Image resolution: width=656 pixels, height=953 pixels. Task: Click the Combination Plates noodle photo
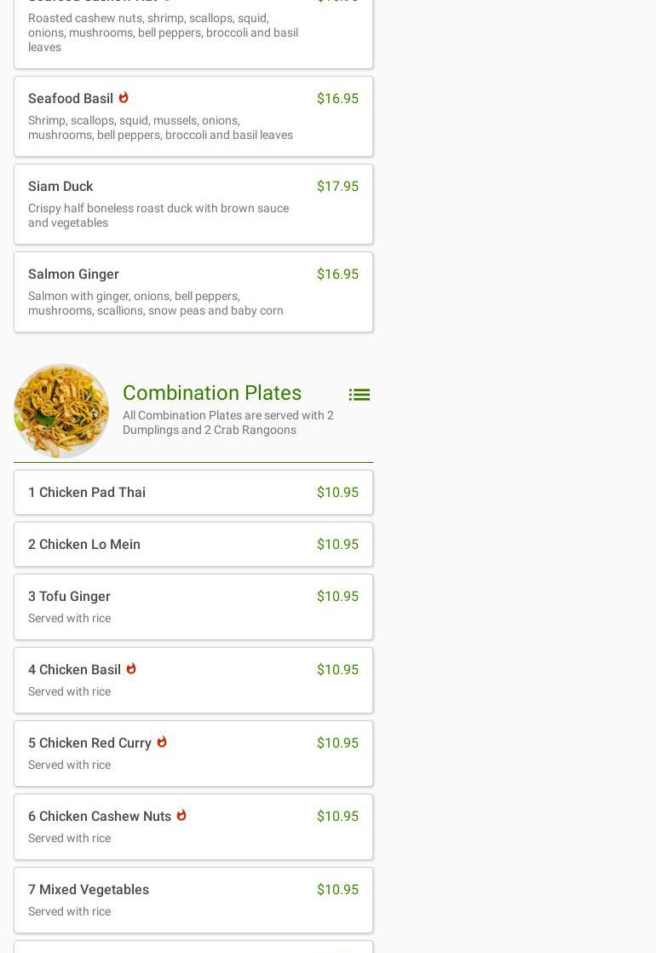pos(61,411)
